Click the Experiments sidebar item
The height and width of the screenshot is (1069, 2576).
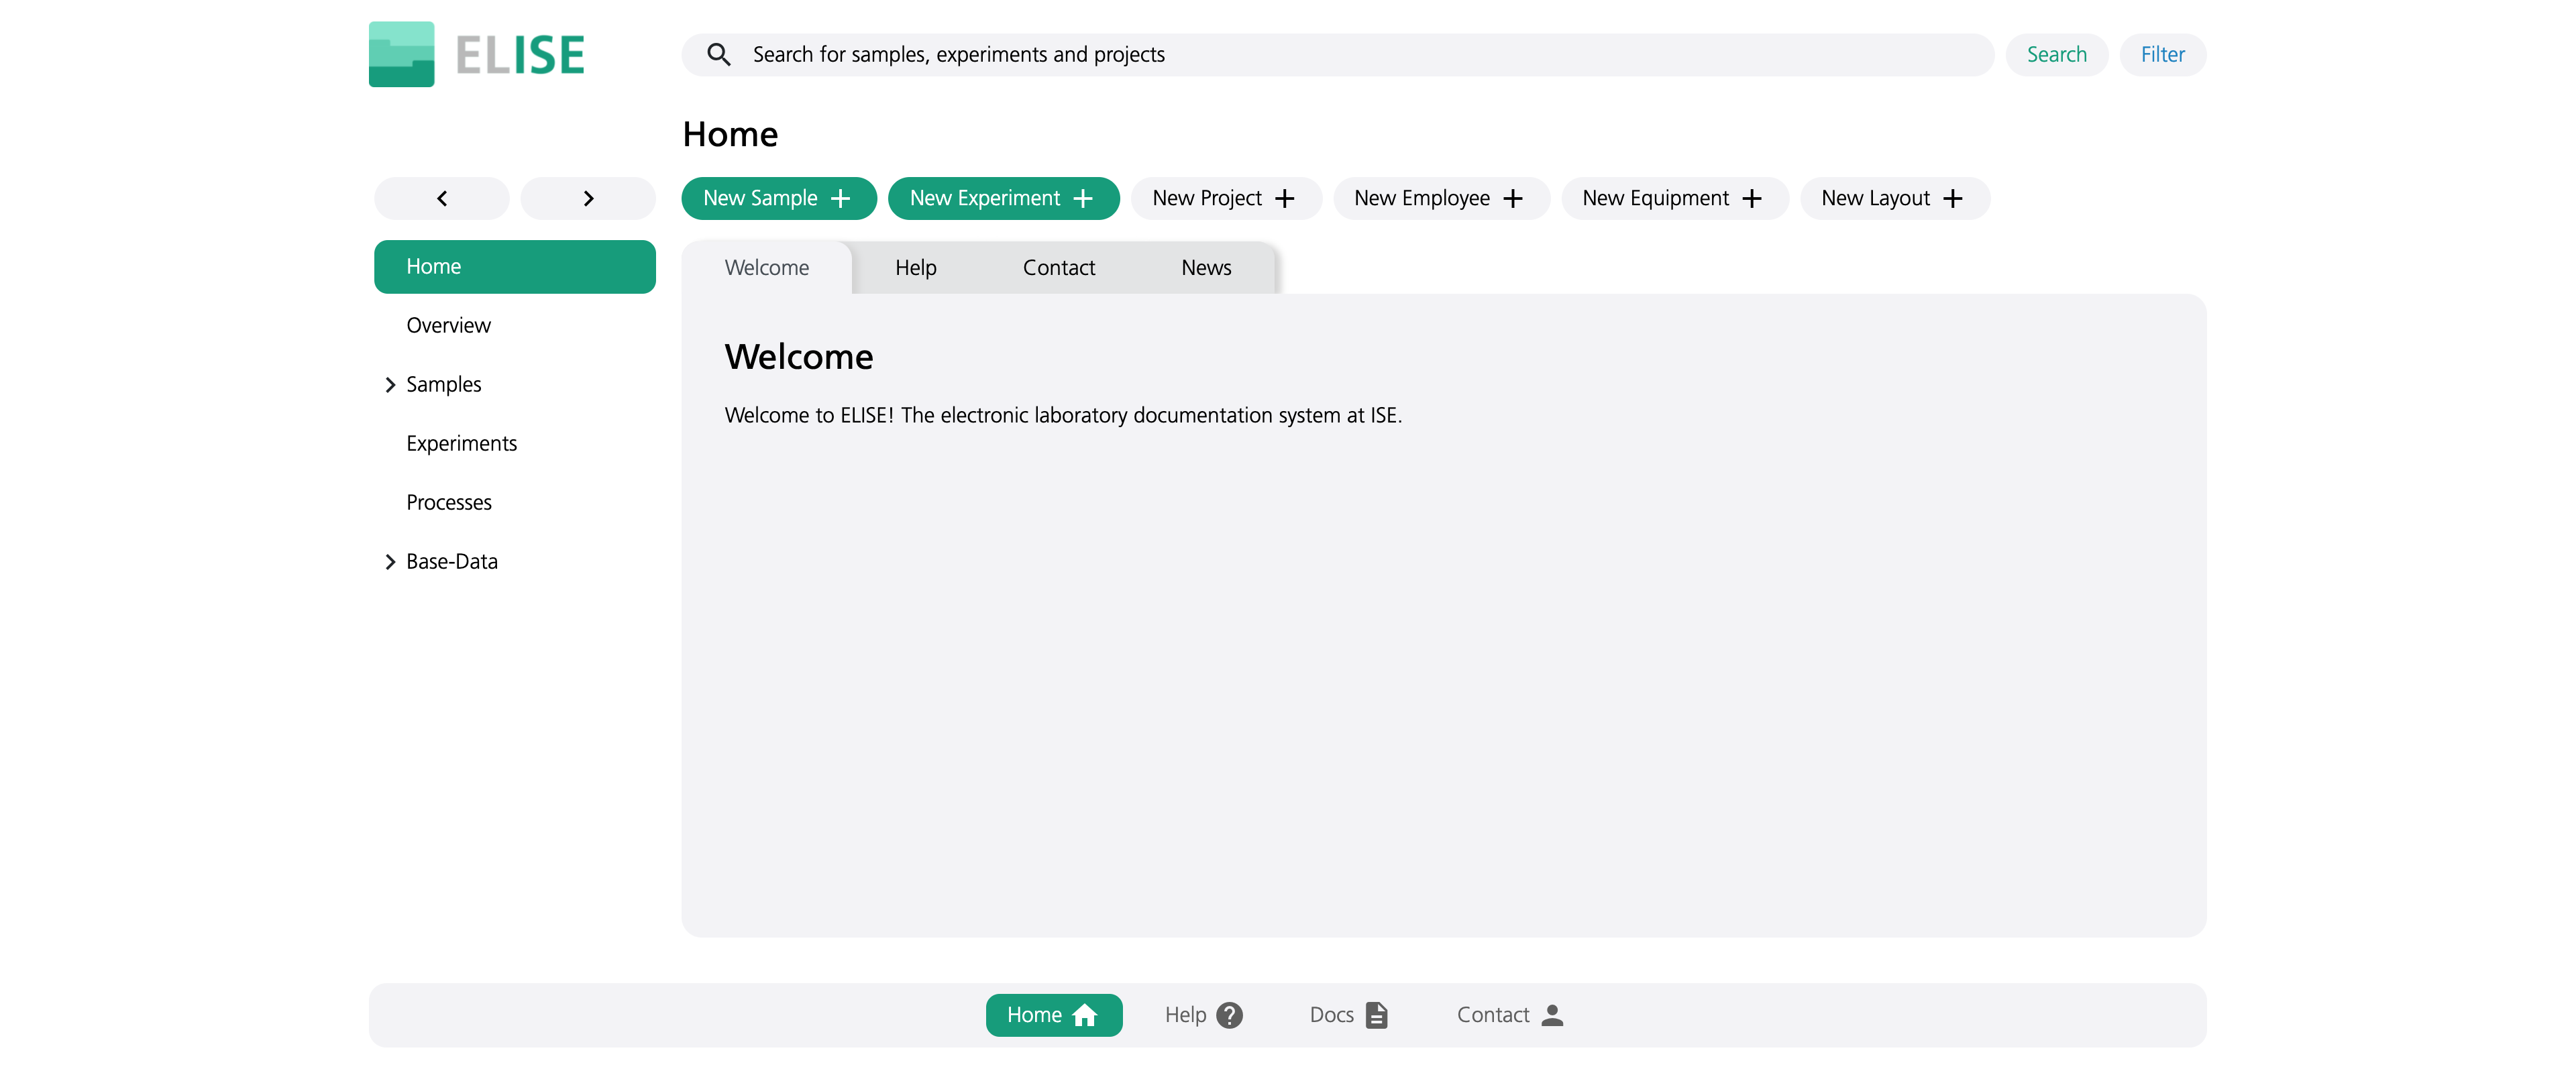coord(462,442)
